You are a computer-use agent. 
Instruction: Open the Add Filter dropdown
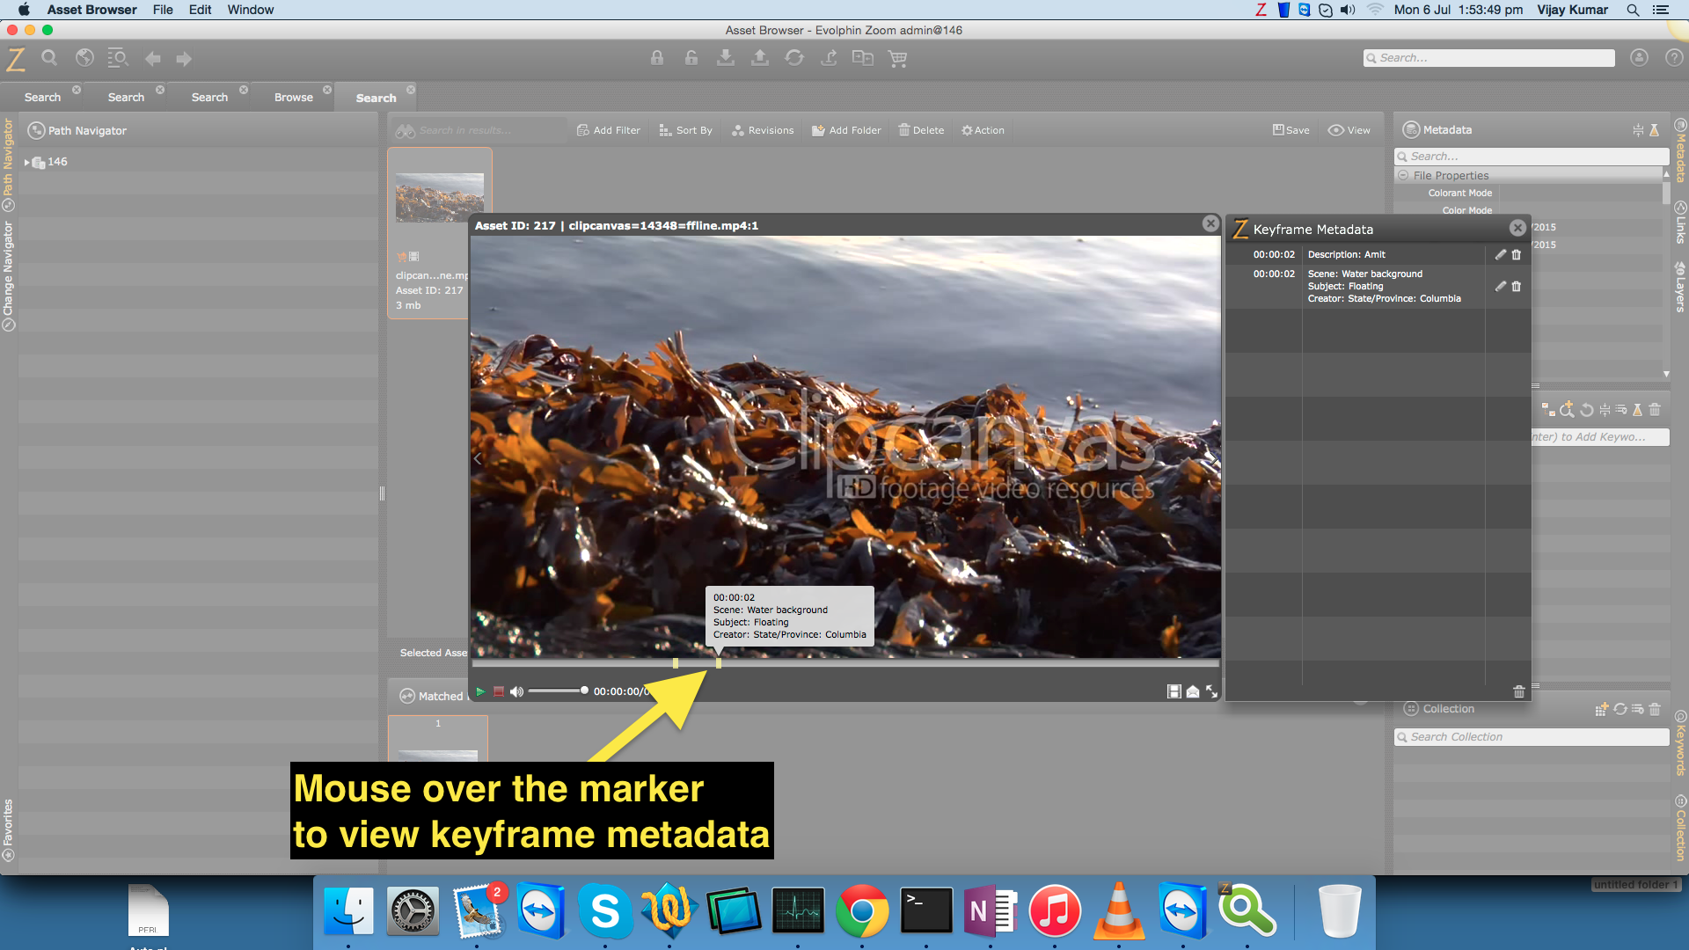pyautogui.click(x=609, y=130)
